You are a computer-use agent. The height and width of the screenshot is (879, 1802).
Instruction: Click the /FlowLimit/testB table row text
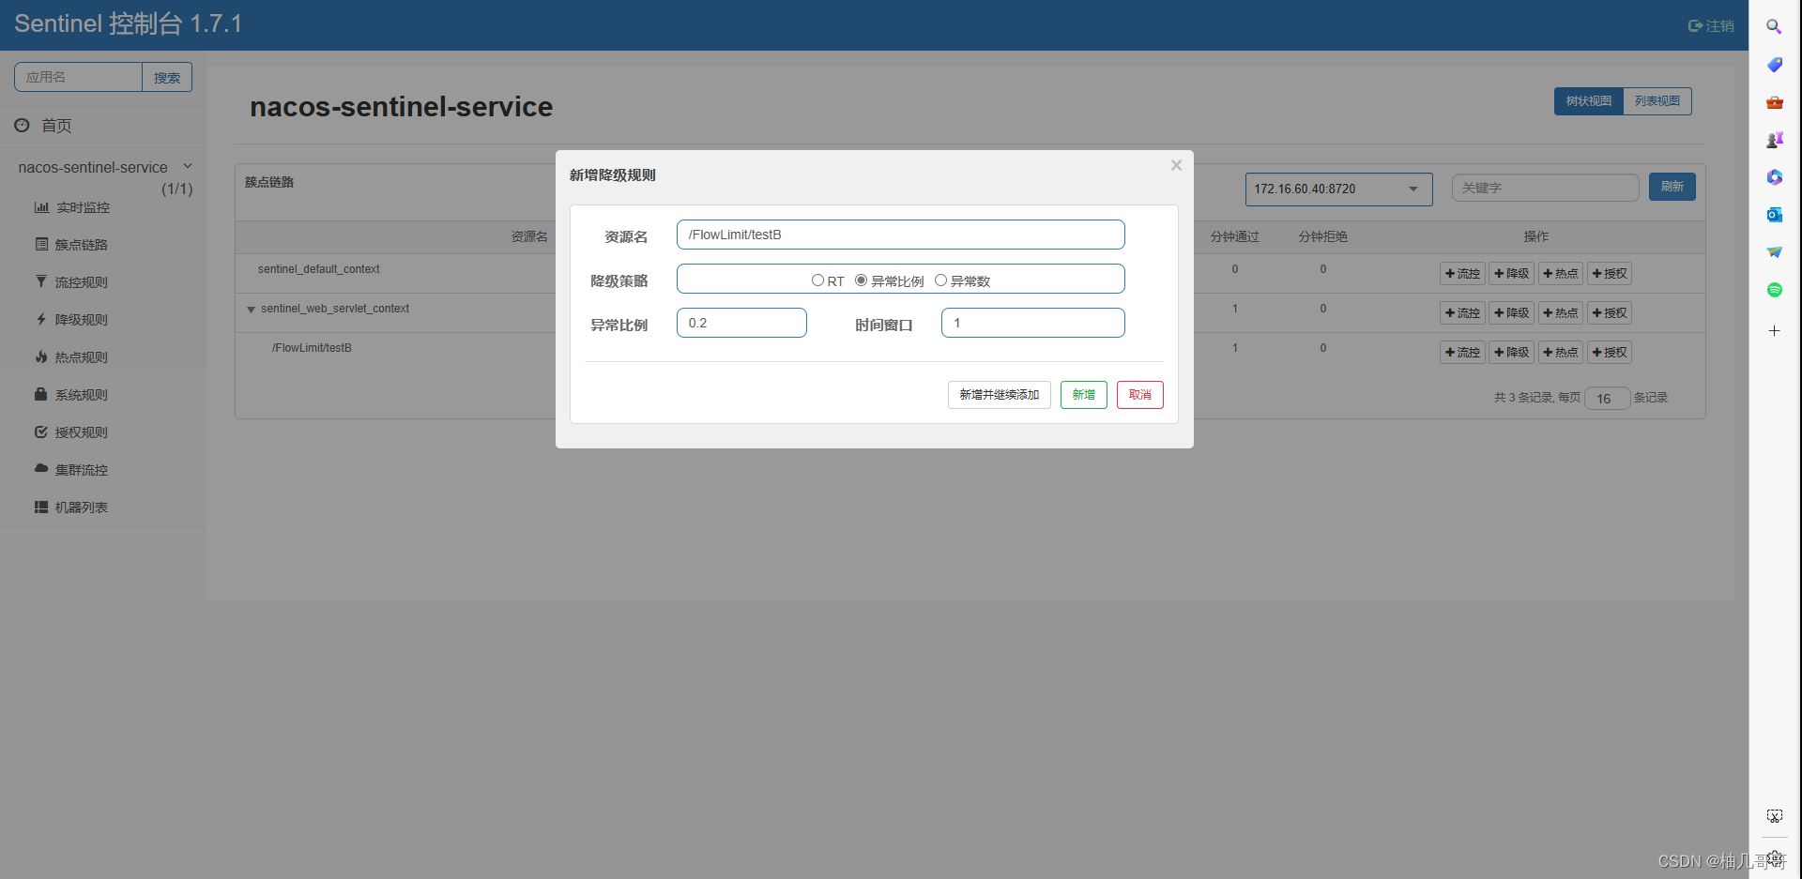coord(312,348)
